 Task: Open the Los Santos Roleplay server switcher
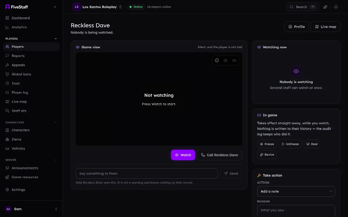click(x=98, y=7)
